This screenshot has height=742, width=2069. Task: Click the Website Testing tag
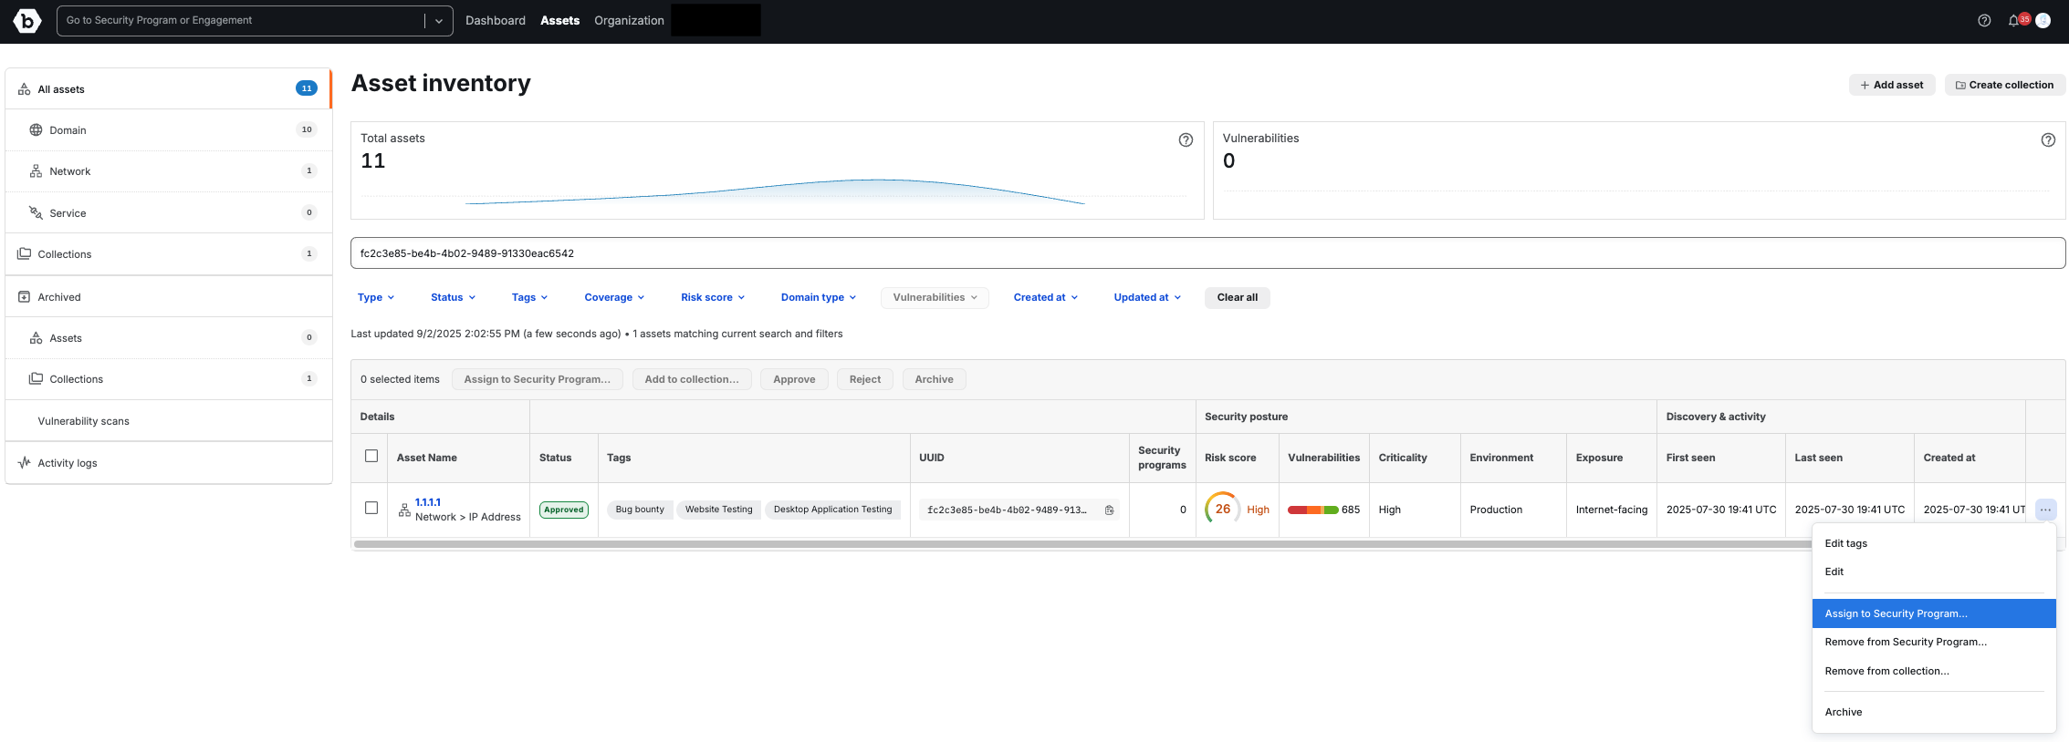[719, 510]
